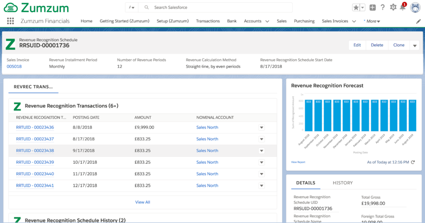Open RRTUID - 00023436 record
This screenshot has height=223, width=425.
click(35, 128)
